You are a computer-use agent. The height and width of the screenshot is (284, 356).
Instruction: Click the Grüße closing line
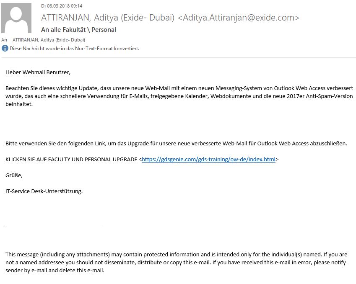click(x=14, y=176)
